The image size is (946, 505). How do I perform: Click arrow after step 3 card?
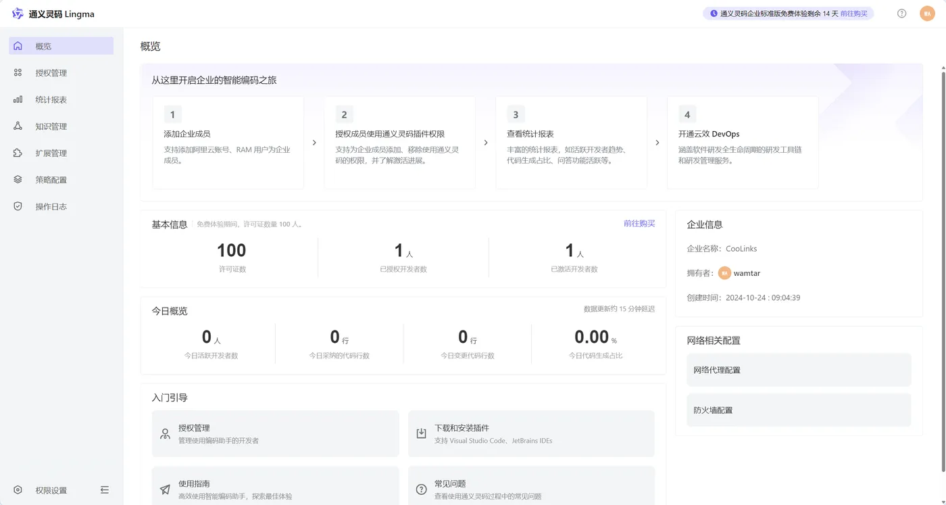(657, 143)
